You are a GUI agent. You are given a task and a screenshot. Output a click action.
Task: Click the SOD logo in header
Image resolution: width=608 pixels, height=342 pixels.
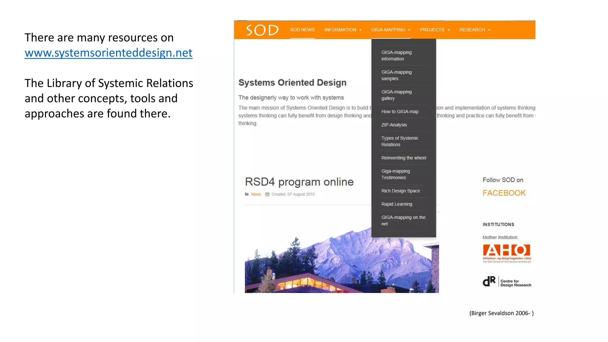click(262, 30)
